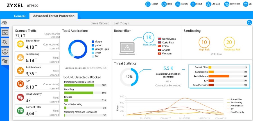Switch to the General tab
Viewport: 253px width, 121px height.
[20, 16]
